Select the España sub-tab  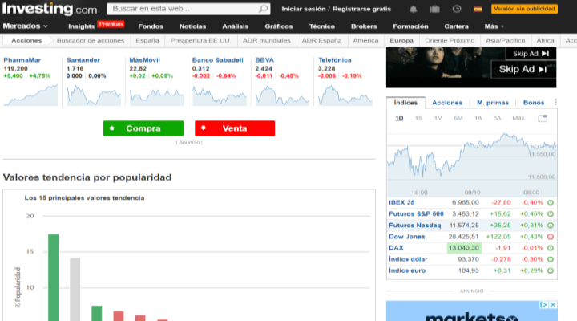coord(147,41)
